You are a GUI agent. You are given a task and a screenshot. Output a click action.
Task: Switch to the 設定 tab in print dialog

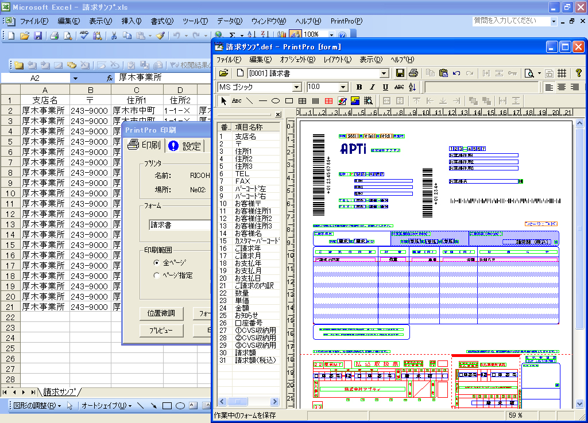185,145
